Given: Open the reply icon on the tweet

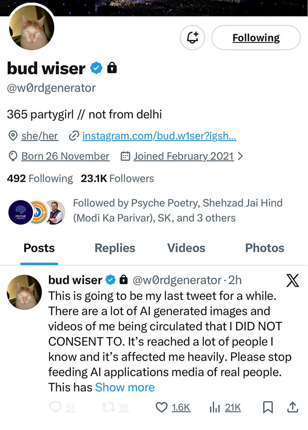Looking at the screenshot, I should click(54, 408).
